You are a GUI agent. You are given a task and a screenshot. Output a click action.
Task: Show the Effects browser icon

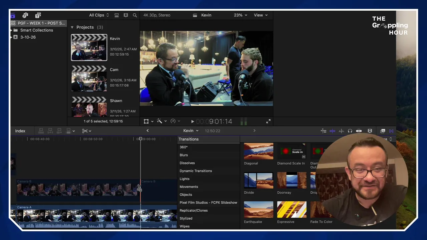383,131
